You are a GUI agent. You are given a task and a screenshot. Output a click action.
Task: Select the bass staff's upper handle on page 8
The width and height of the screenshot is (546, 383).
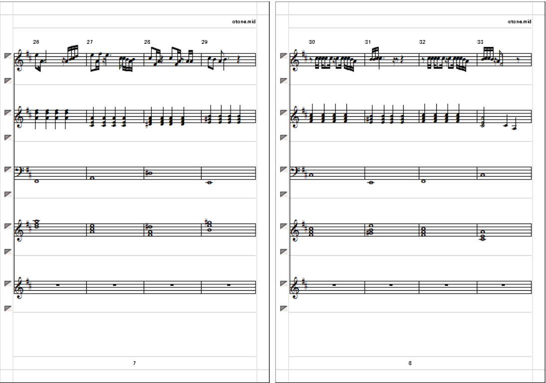click(283, 170)
